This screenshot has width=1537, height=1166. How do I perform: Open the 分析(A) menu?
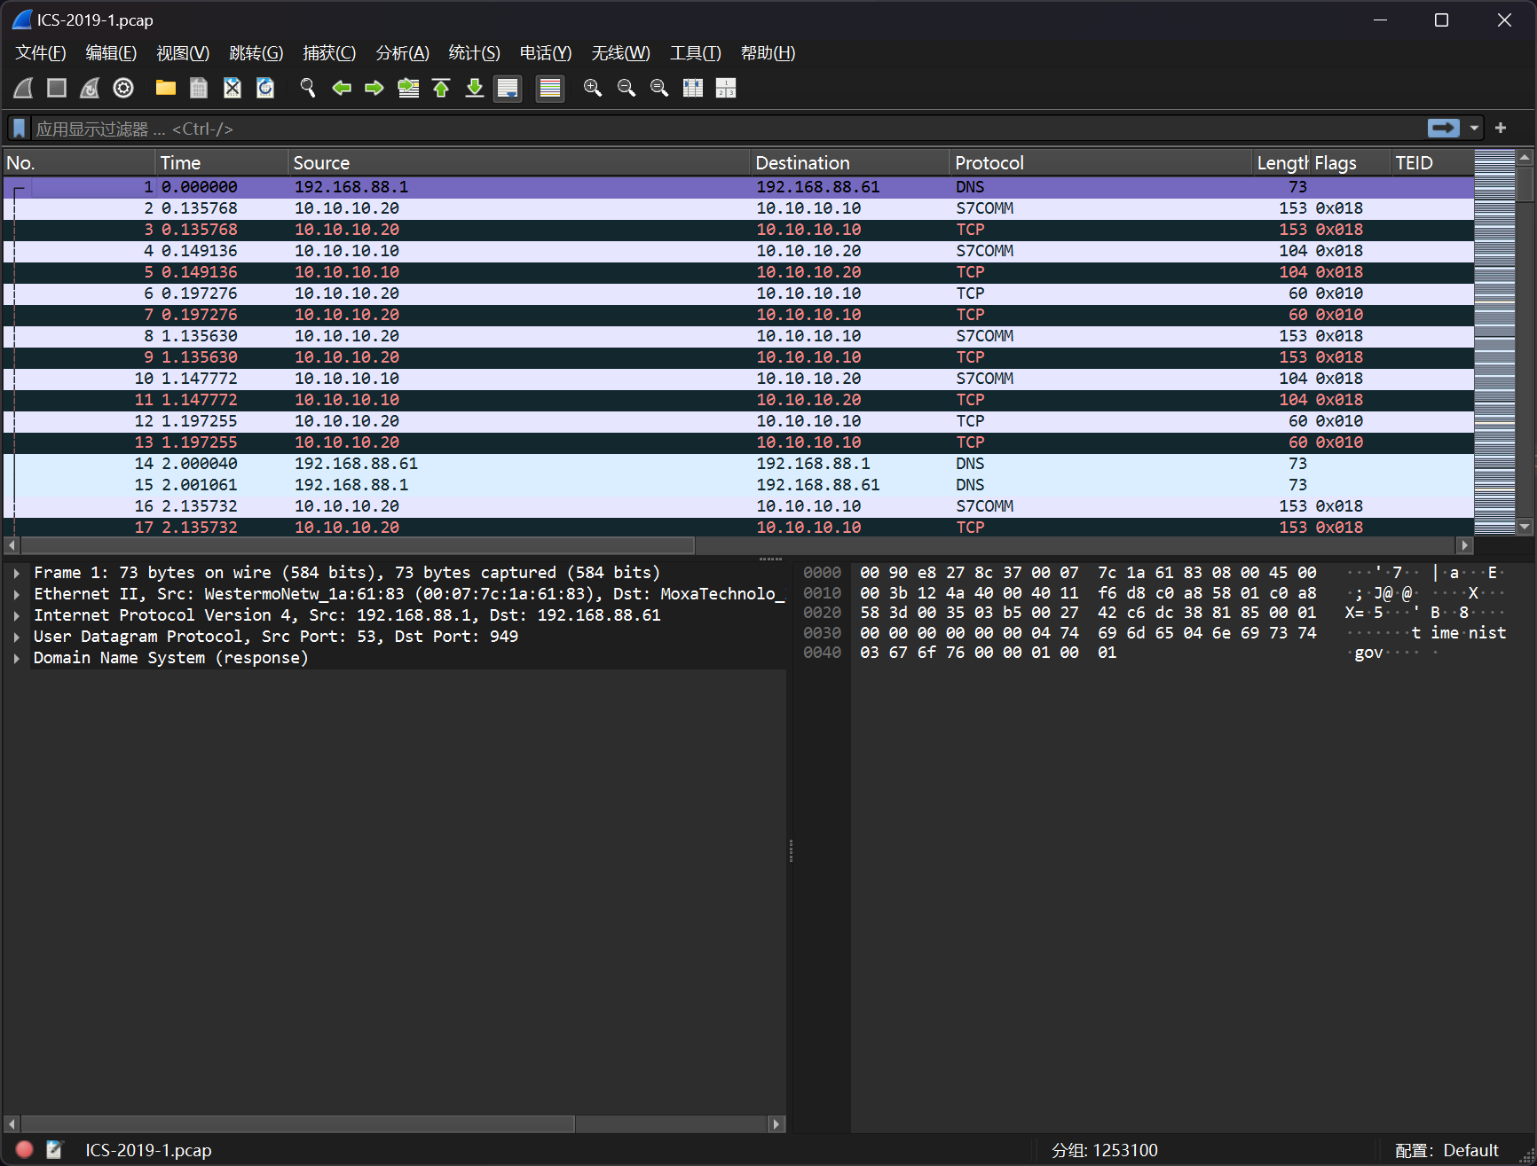pyautogui.click(x=402, y=53)
